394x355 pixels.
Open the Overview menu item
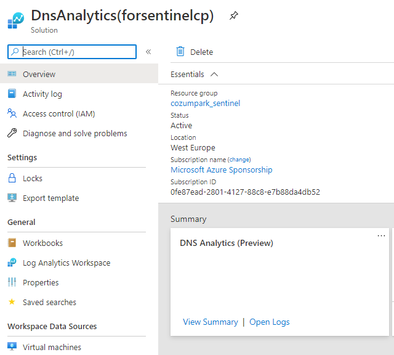[79, 74]
